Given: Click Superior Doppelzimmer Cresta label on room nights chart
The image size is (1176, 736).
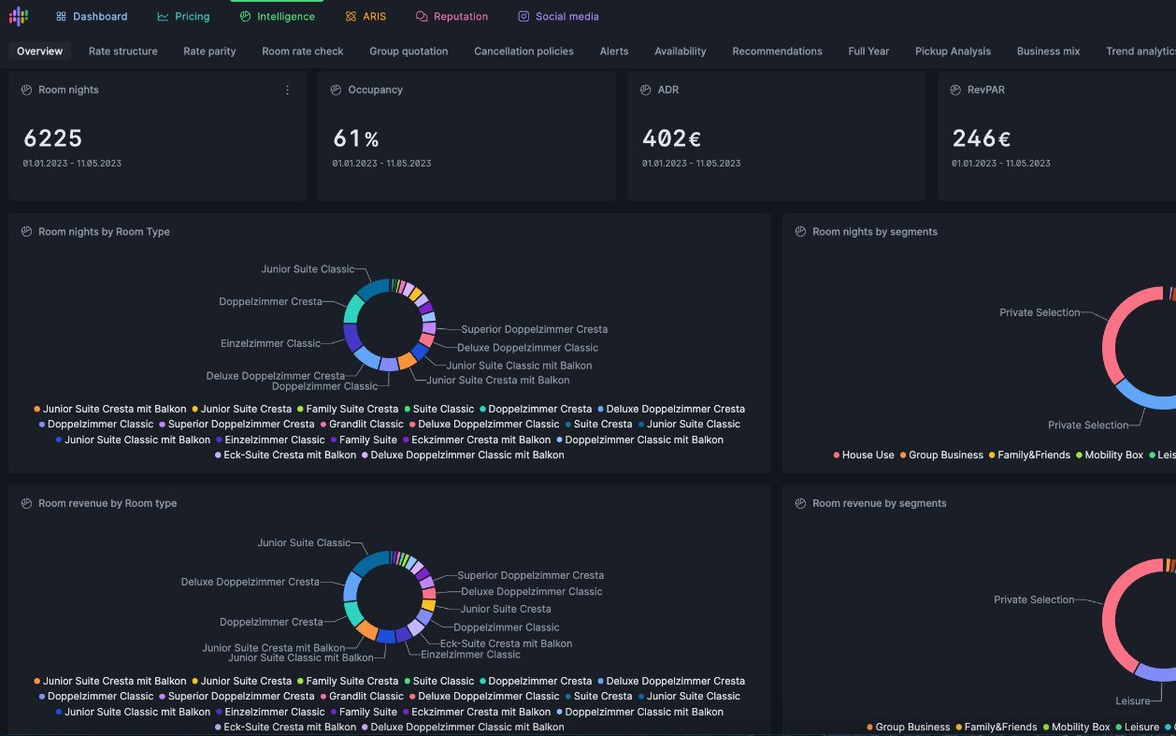Looking at the screenshot, I should [x=534, y=329].
